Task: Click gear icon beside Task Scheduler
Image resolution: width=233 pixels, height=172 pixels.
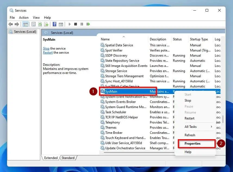Action: [102, 112]
